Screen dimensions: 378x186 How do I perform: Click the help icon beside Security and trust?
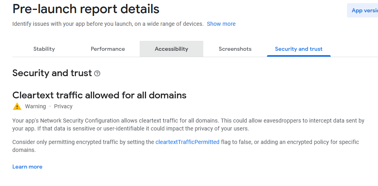(x=97, y=73)
